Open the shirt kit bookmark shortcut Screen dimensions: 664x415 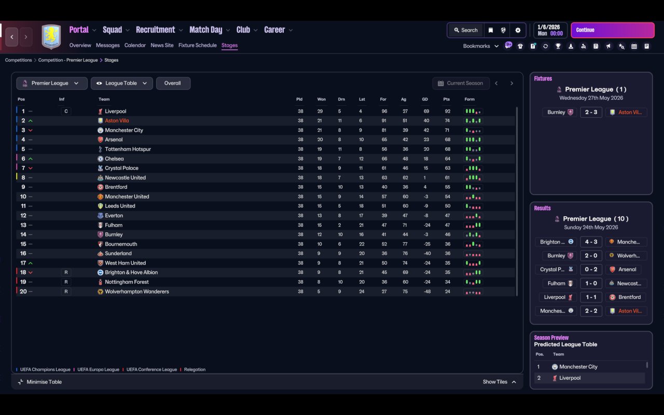520,46
